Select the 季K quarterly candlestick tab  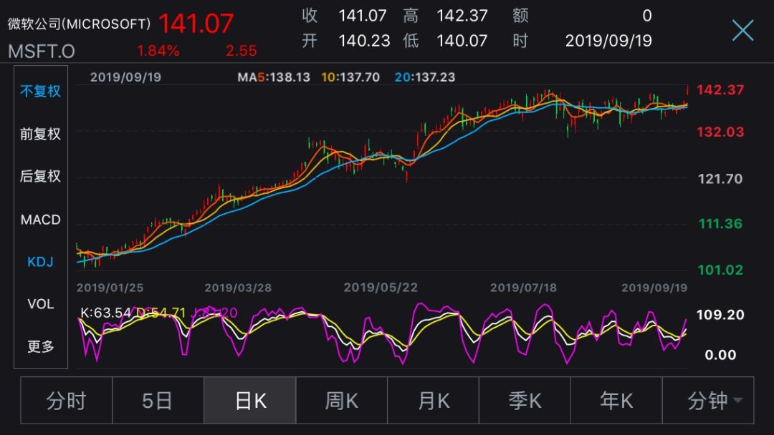pos(525,401)
